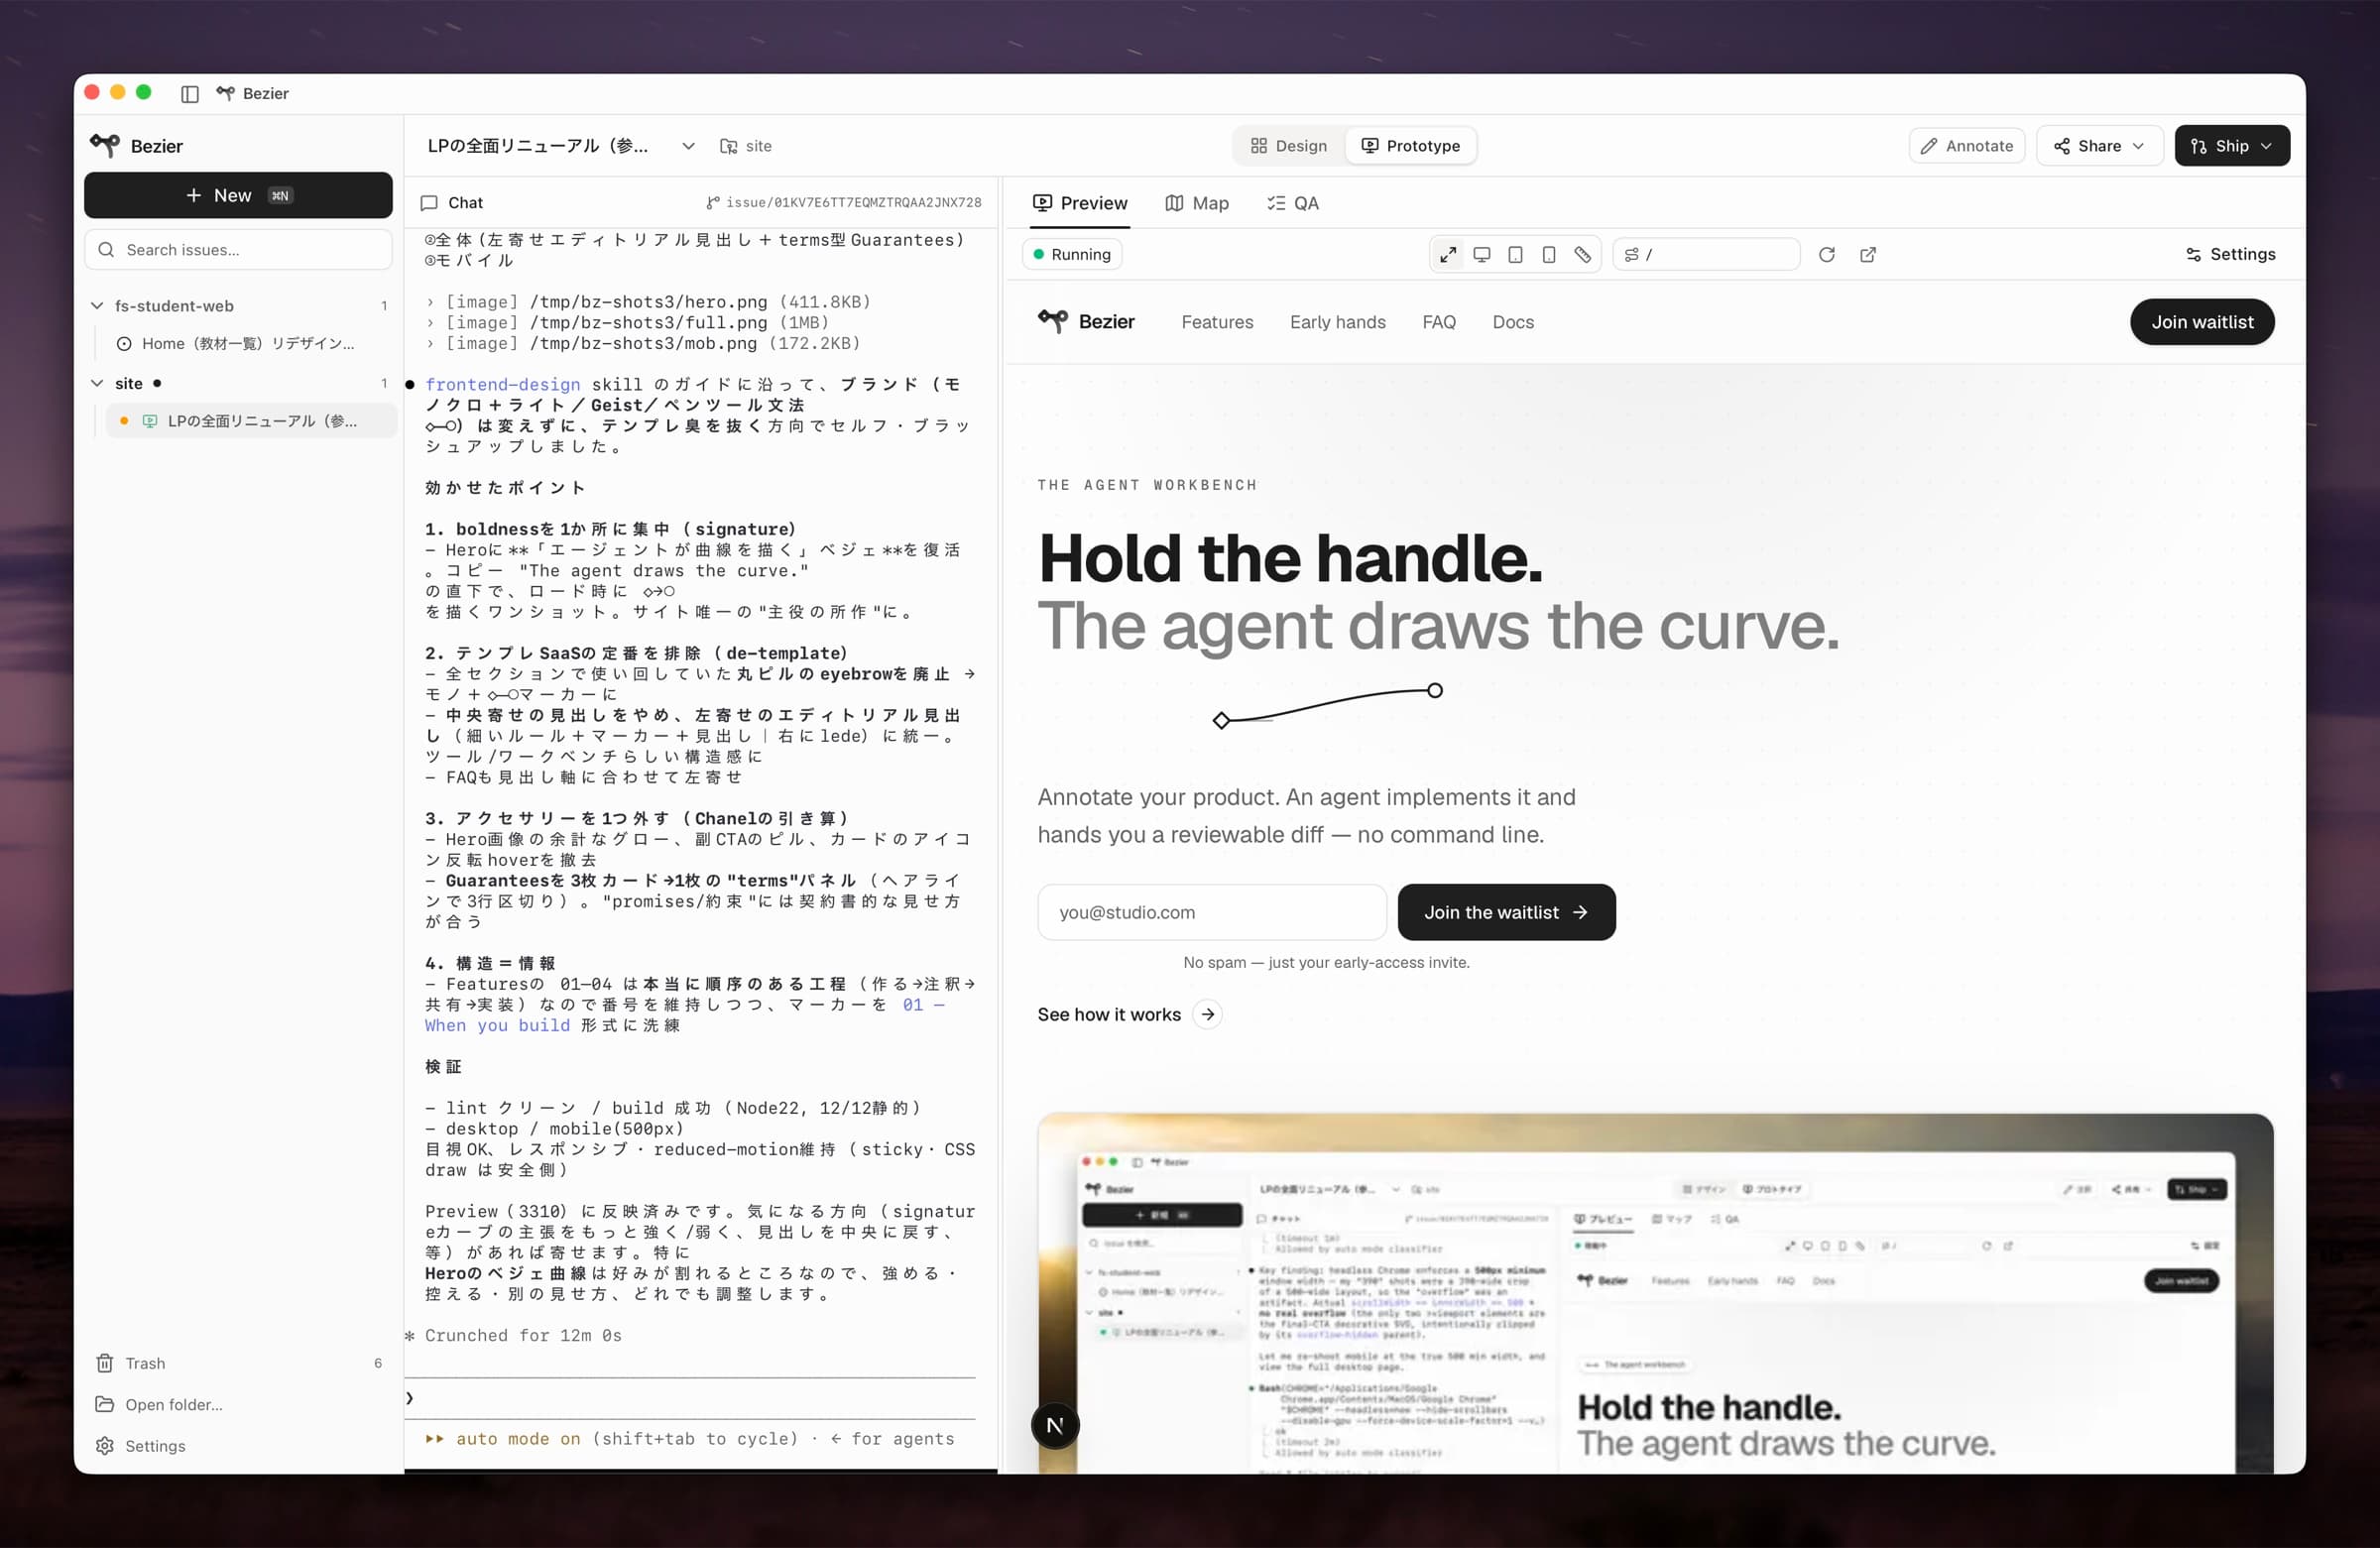Expand the full.png image entry
Image resolution: width=2380 pixels, height=1548 pixels.
(x=627, y=323)
